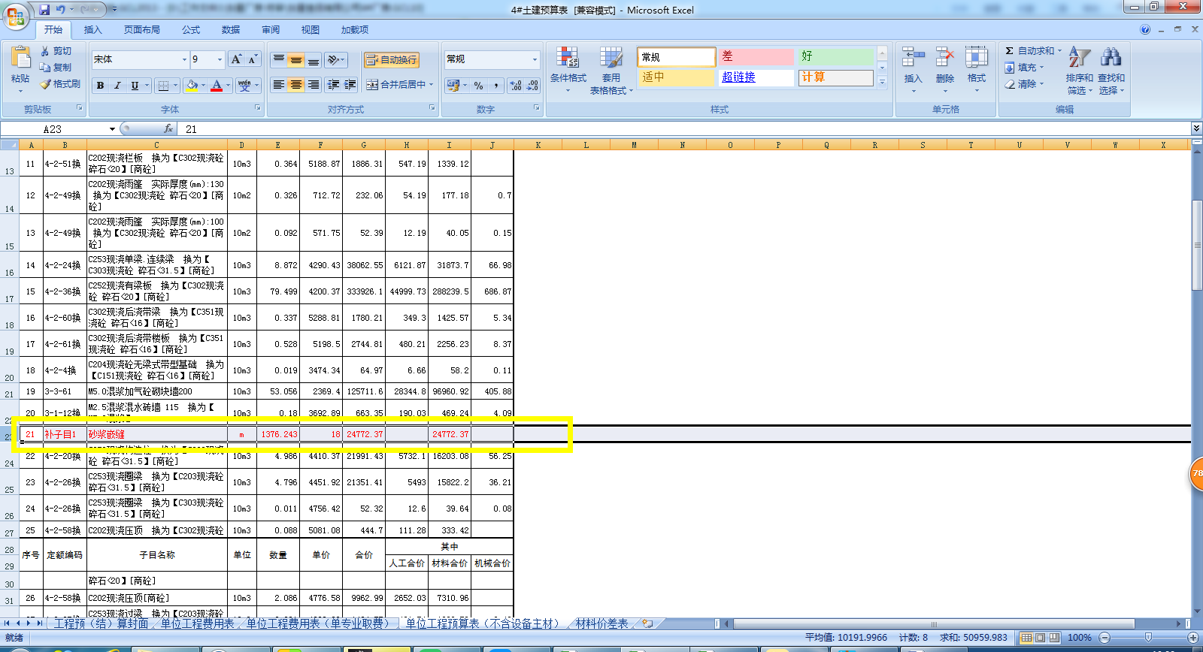Click Sort and Filter (排序和筛选) icon
Image resolution: width=1203 pixels, height=652 pixels.
(1080, 58)
